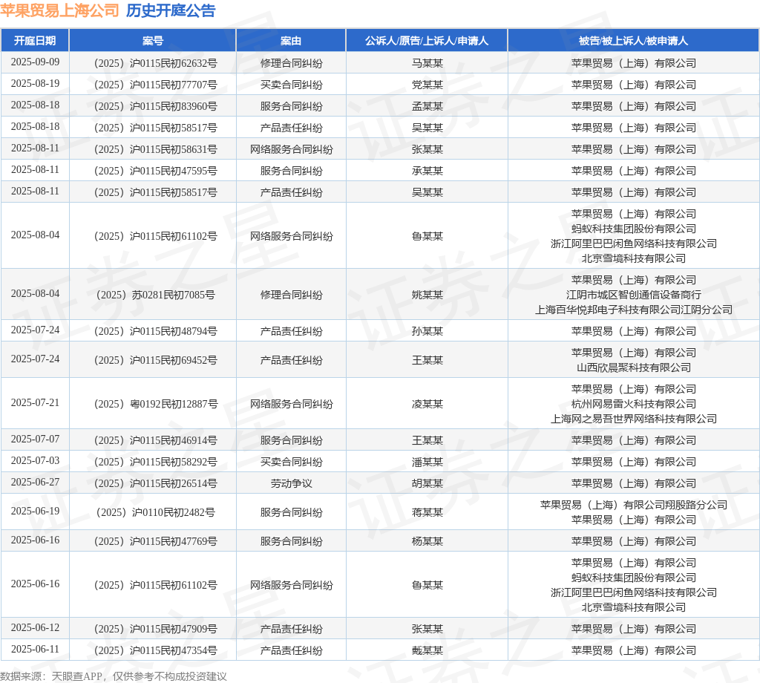Select date cell 2025-07-21
This screenshot has height=683, width=760.
coord(35,402)
